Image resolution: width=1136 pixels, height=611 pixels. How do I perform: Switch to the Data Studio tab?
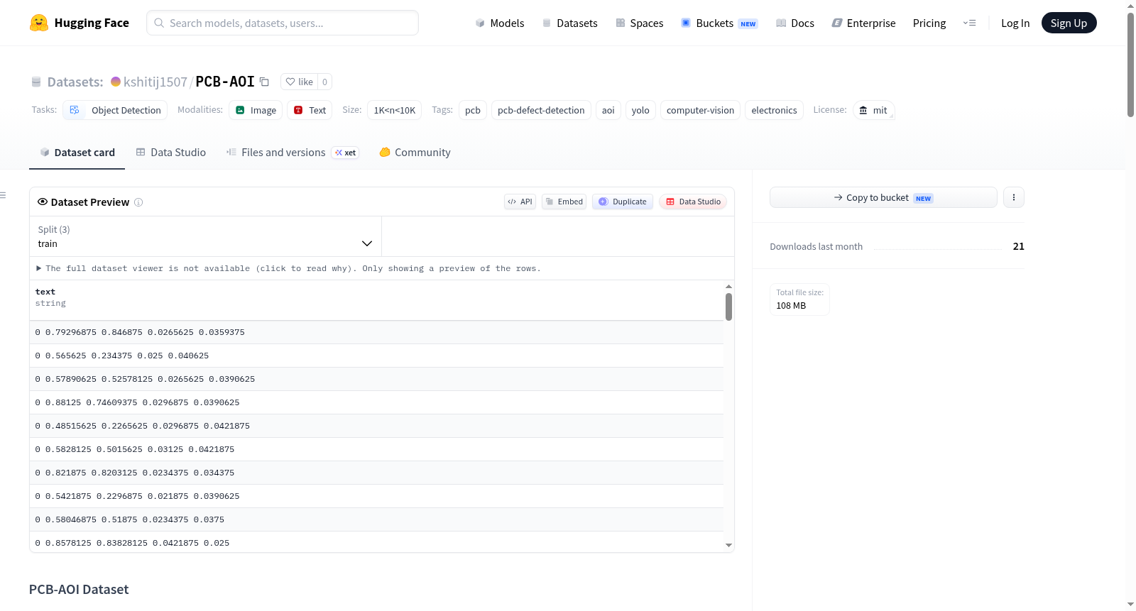[171, 153]
